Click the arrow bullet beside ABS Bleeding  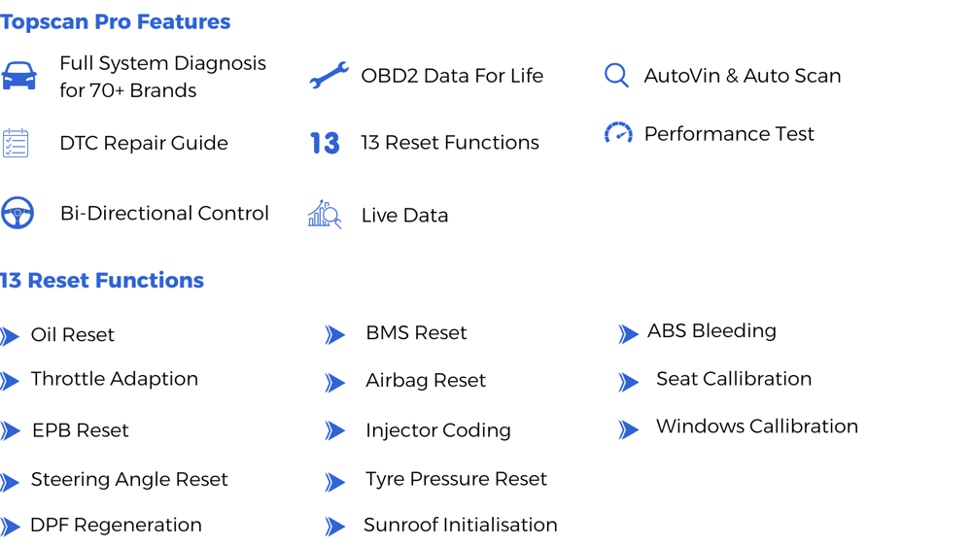click(x=628, y=333)
